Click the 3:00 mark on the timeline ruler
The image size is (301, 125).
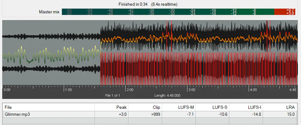[192, 90]
